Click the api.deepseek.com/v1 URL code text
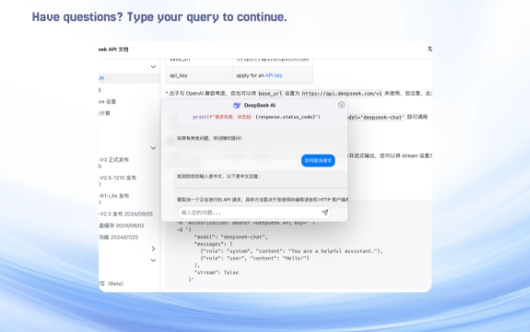The width and height of the screenshot is (530, 332). (342, 93)
